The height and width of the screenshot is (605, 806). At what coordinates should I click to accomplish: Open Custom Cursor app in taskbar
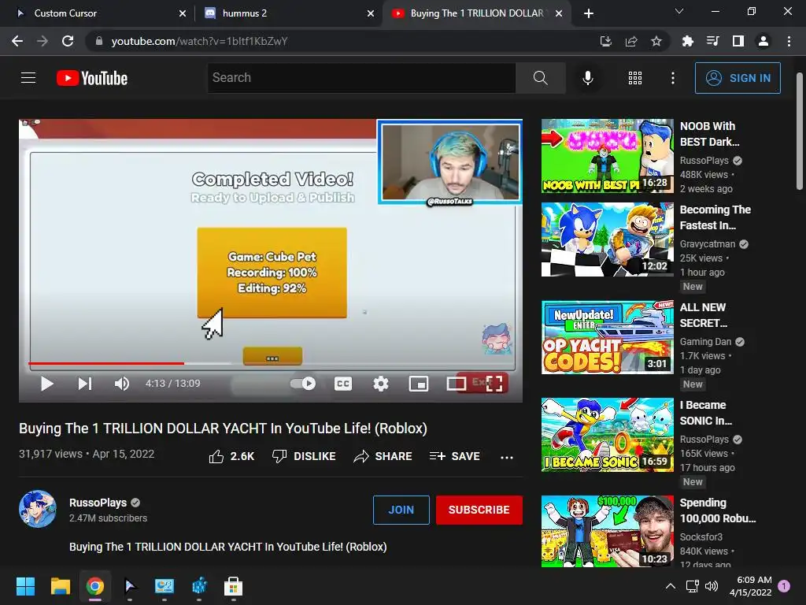pyautogui.click(x=130, y=586)
